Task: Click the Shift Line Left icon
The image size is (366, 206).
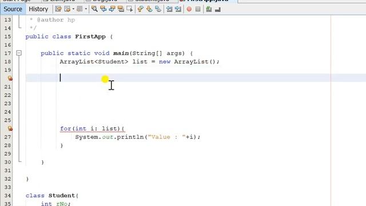Action: pos(169,9)
